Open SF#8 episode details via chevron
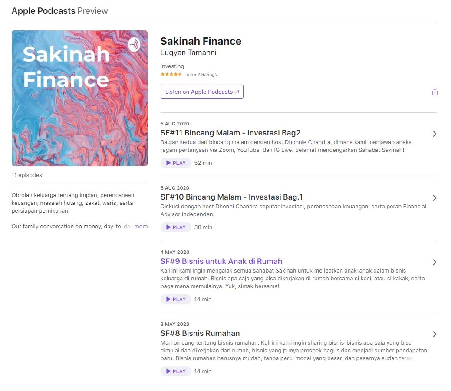 tap(434, 334)
